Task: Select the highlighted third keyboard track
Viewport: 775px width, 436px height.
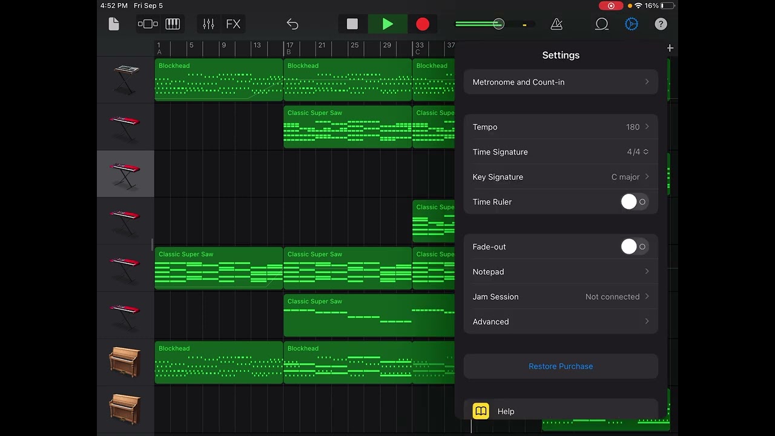Action: [126, 174]
